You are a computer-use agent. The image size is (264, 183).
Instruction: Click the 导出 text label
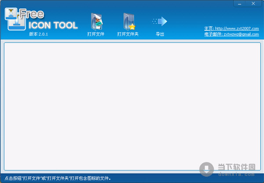tap(160, 34)
